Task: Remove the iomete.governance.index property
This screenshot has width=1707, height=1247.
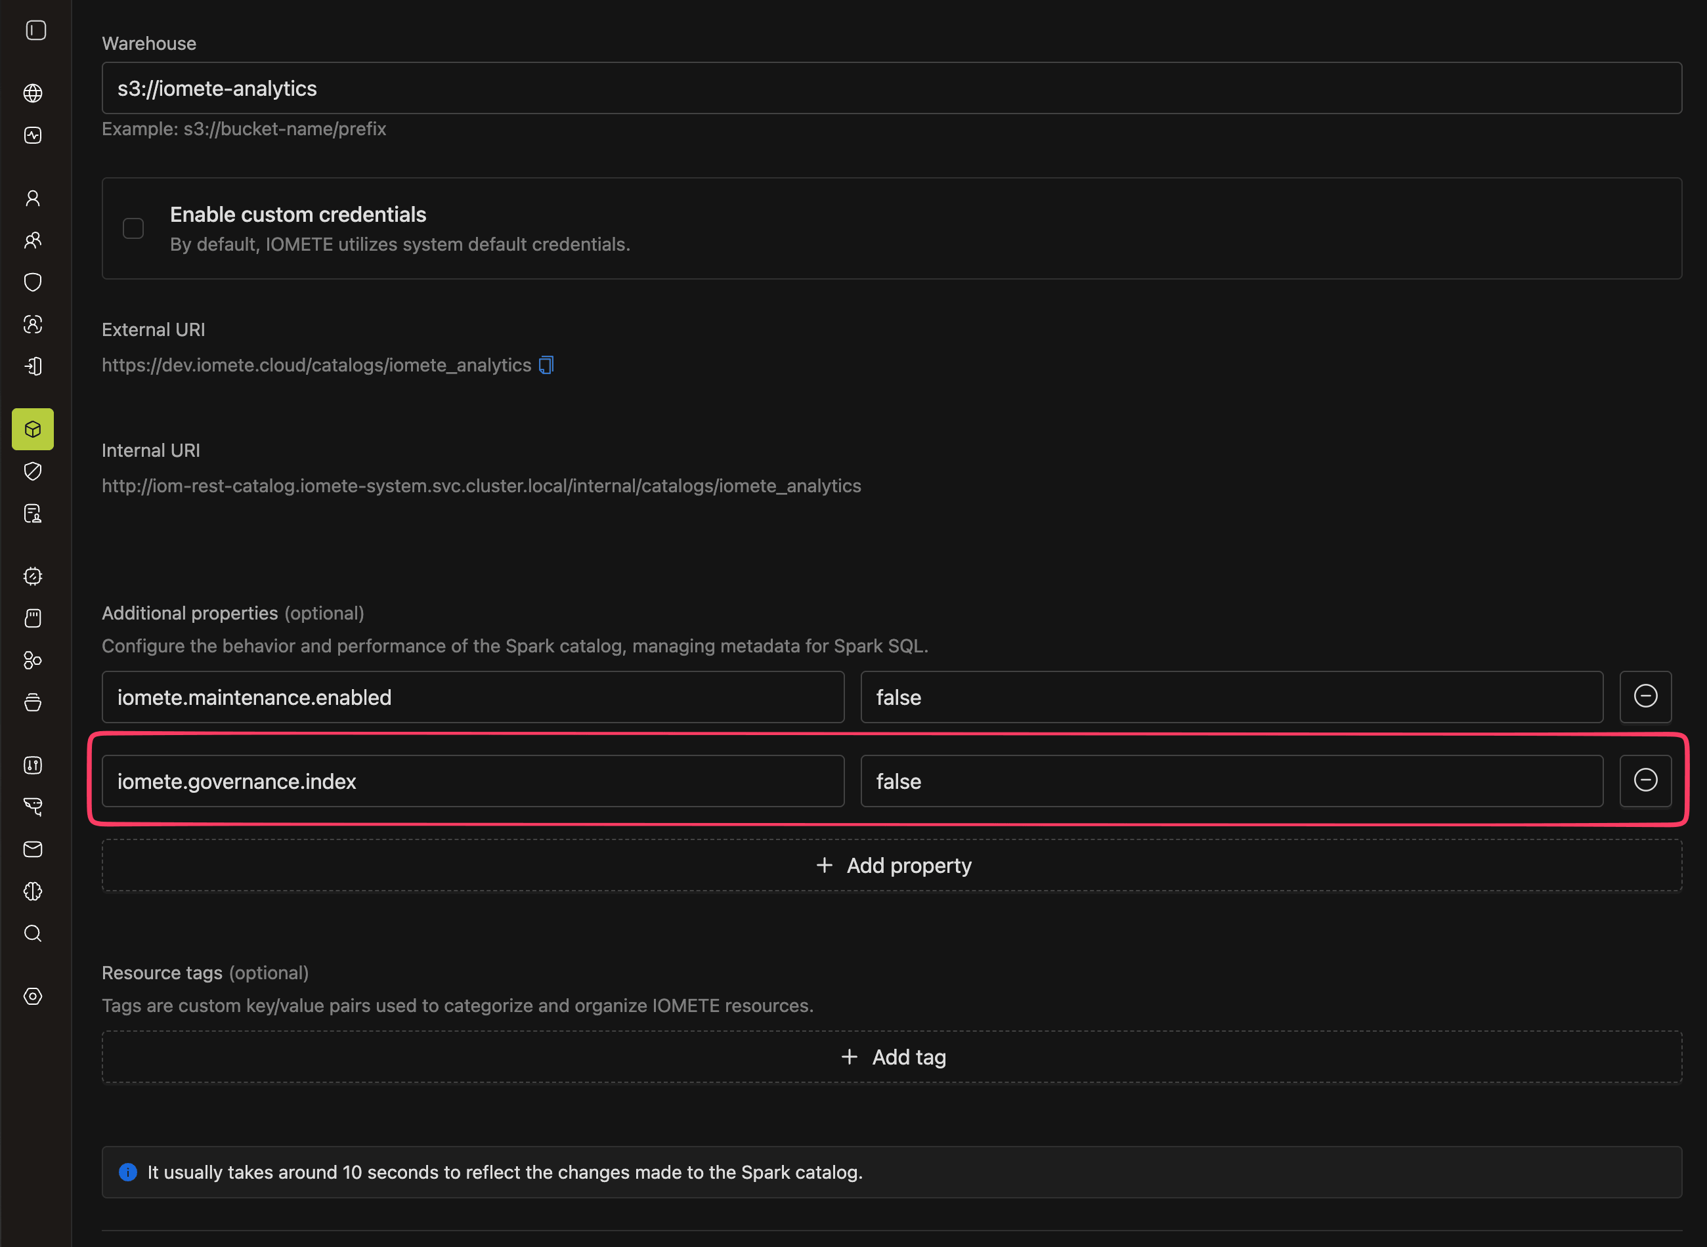Action: (x=1645, y=780)
